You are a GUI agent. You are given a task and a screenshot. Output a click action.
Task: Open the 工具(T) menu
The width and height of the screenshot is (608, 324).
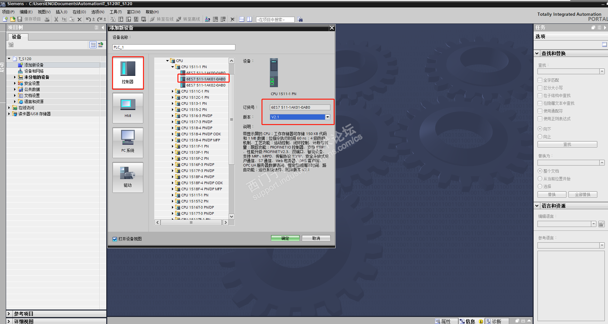(x=116, y=12)
